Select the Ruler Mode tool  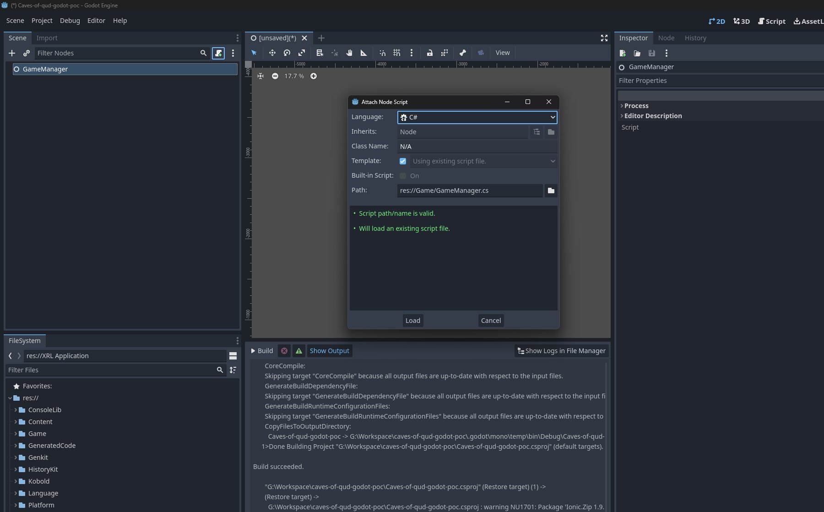(x=364, y=53)
